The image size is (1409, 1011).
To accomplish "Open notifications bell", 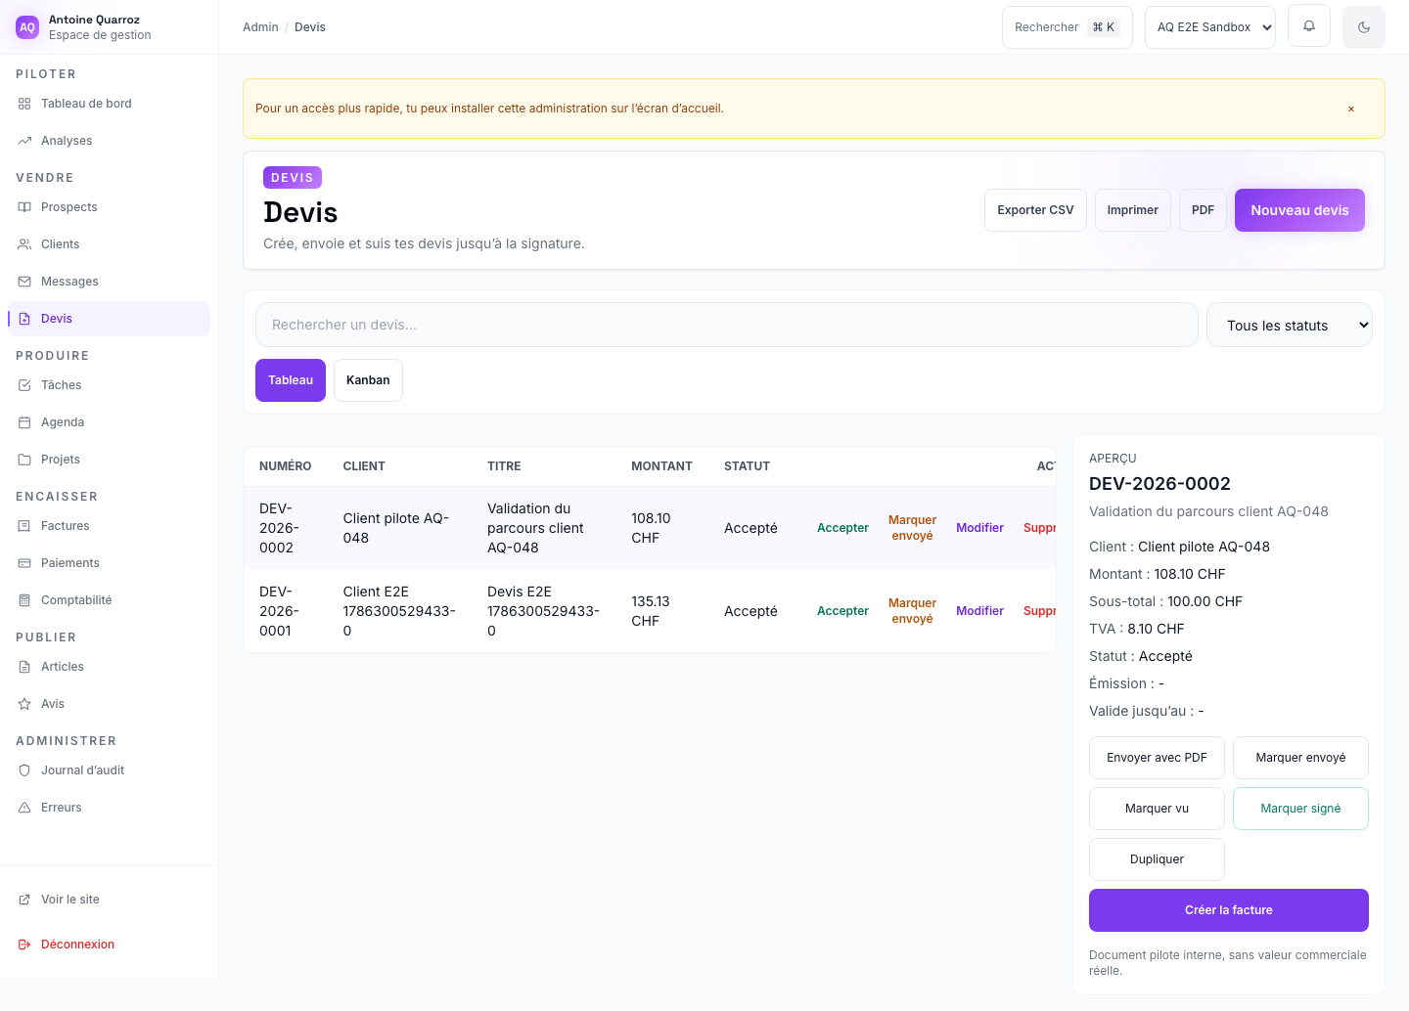I will [1309, 26].
